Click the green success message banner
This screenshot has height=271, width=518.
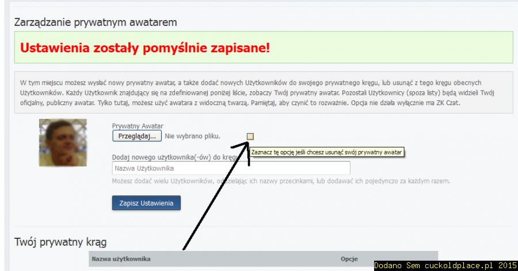click(x=263, y=47)
